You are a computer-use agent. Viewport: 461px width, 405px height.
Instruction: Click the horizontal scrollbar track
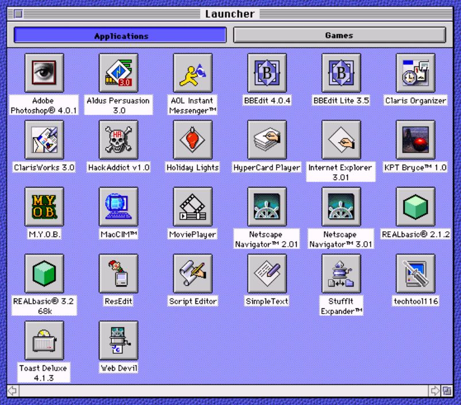224,391
